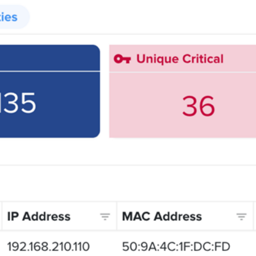Select the 192.168.210.110 IP cell
This screenshot has height=256, width=256.
click(48, 247)
